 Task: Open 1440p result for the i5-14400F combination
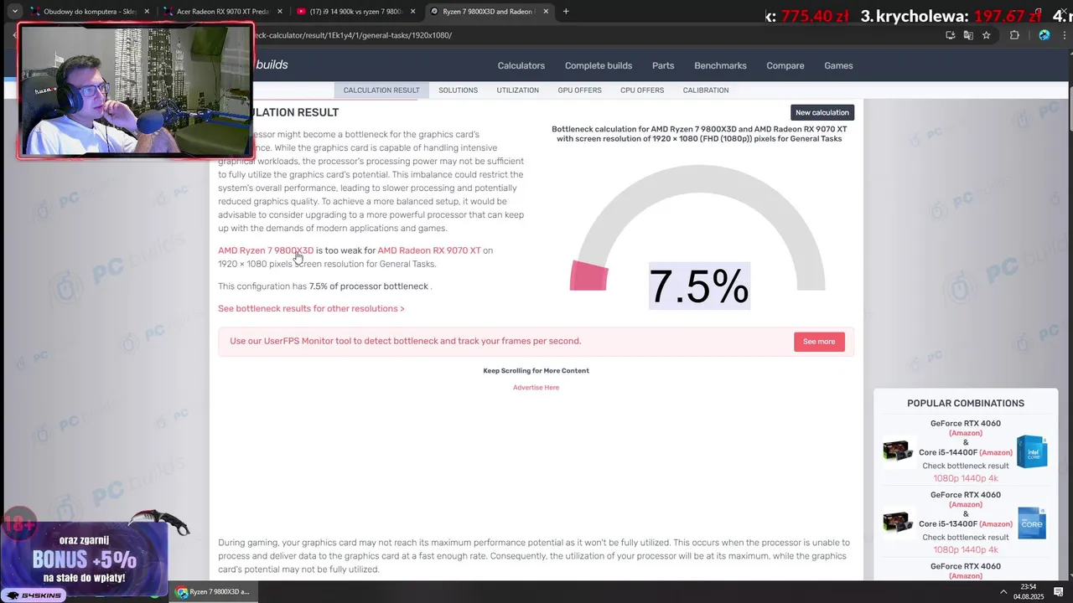(973, 479)
